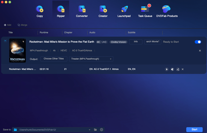Open advanced settings wrench icon
The height and width of the screenshot is (133, 207).
pos(172,69)
